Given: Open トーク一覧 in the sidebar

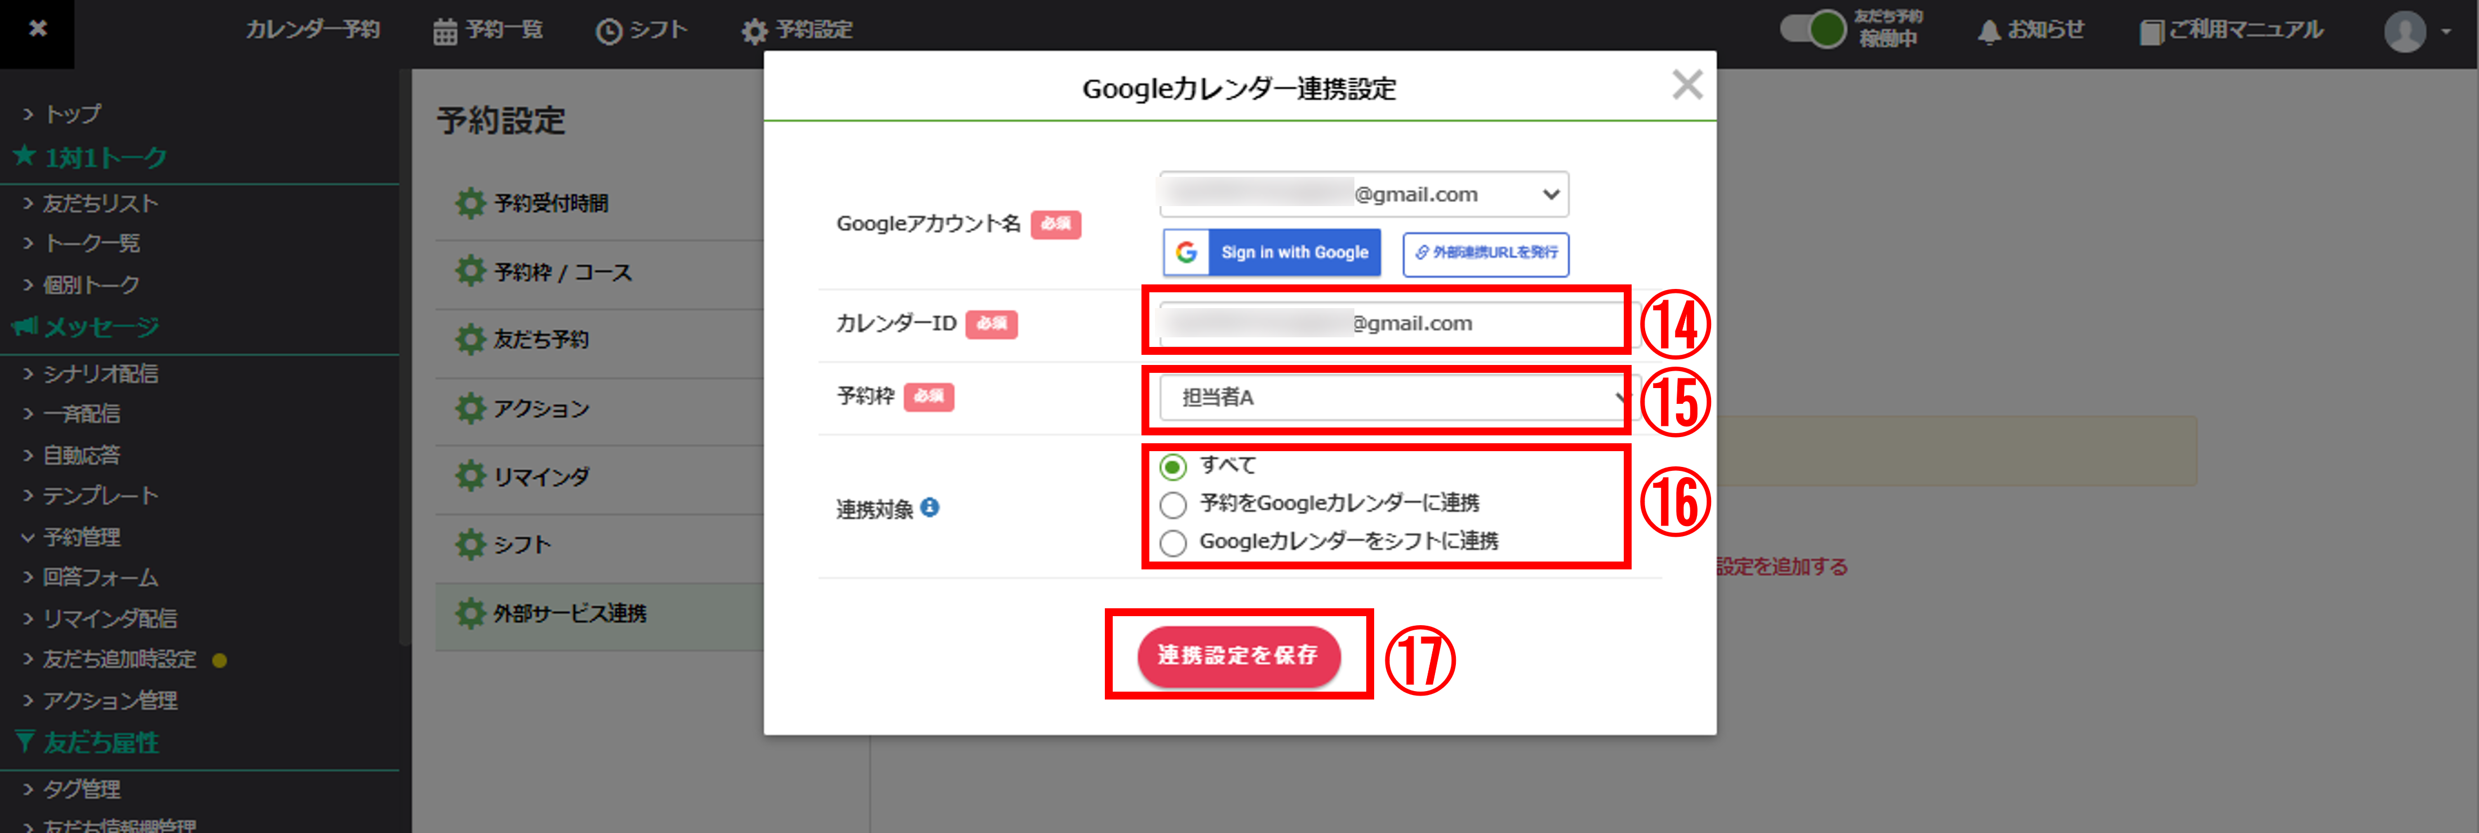Looking at the screenshot, I should click(92, 243).
